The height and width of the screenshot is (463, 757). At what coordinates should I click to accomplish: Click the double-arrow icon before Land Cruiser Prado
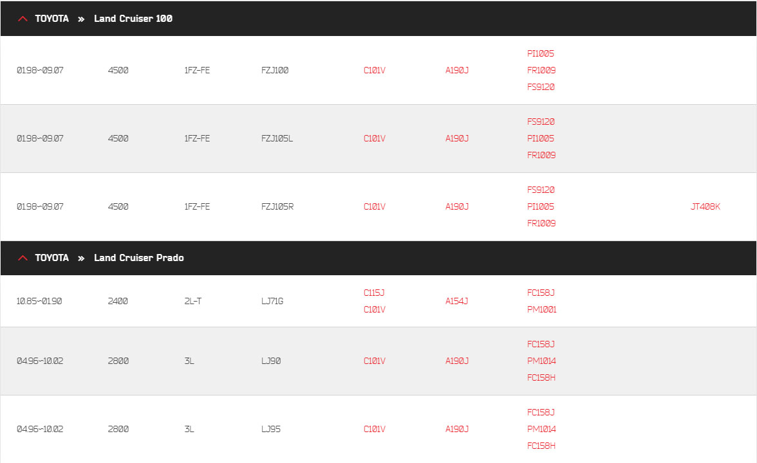click(81, 259)
